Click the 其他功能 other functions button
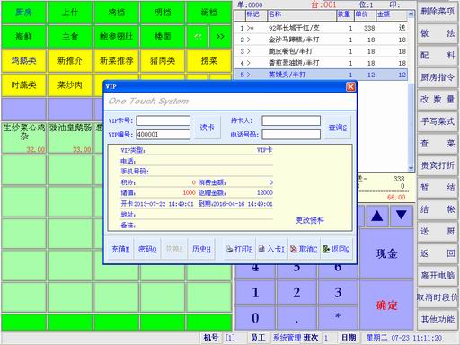This screenshot has width=460, height=345. (x=438, y=319)
